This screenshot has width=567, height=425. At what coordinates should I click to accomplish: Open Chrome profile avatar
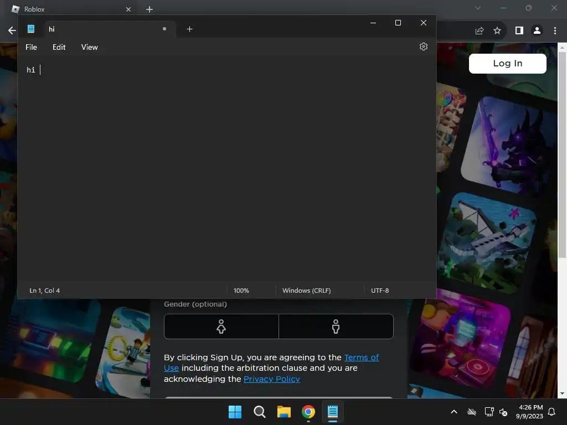(537, 31)
